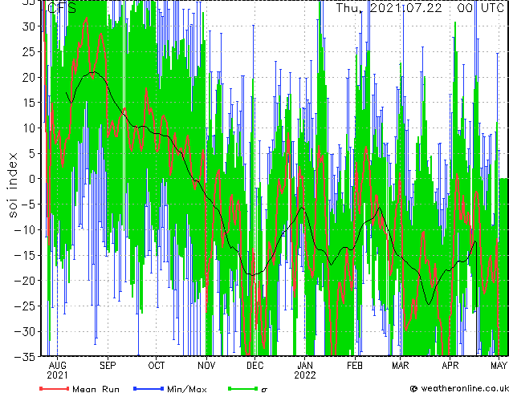Click the APR month axis label
This screenshot has width=509, height=393.
click(450, 366)
